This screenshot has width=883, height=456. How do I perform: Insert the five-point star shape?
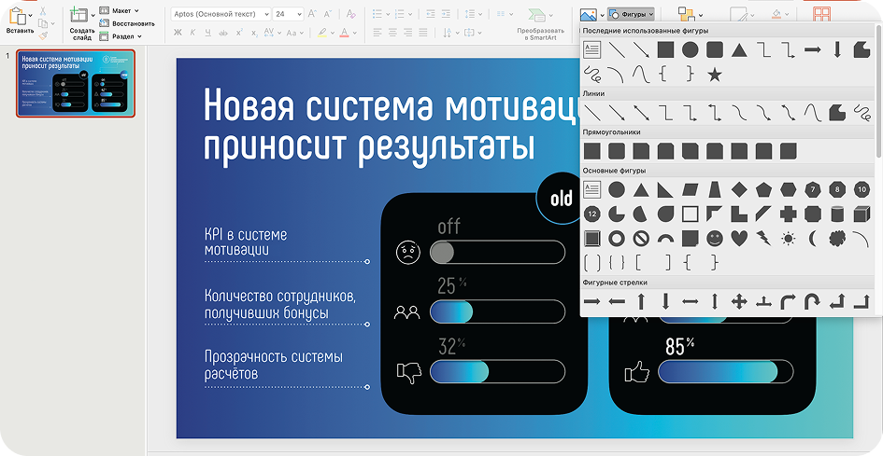pos(715,75)
